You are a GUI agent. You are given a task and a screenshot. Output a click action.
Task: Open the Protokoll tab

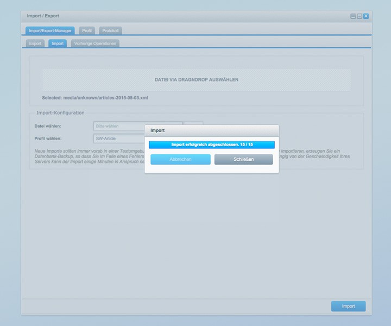pos(111,31)
